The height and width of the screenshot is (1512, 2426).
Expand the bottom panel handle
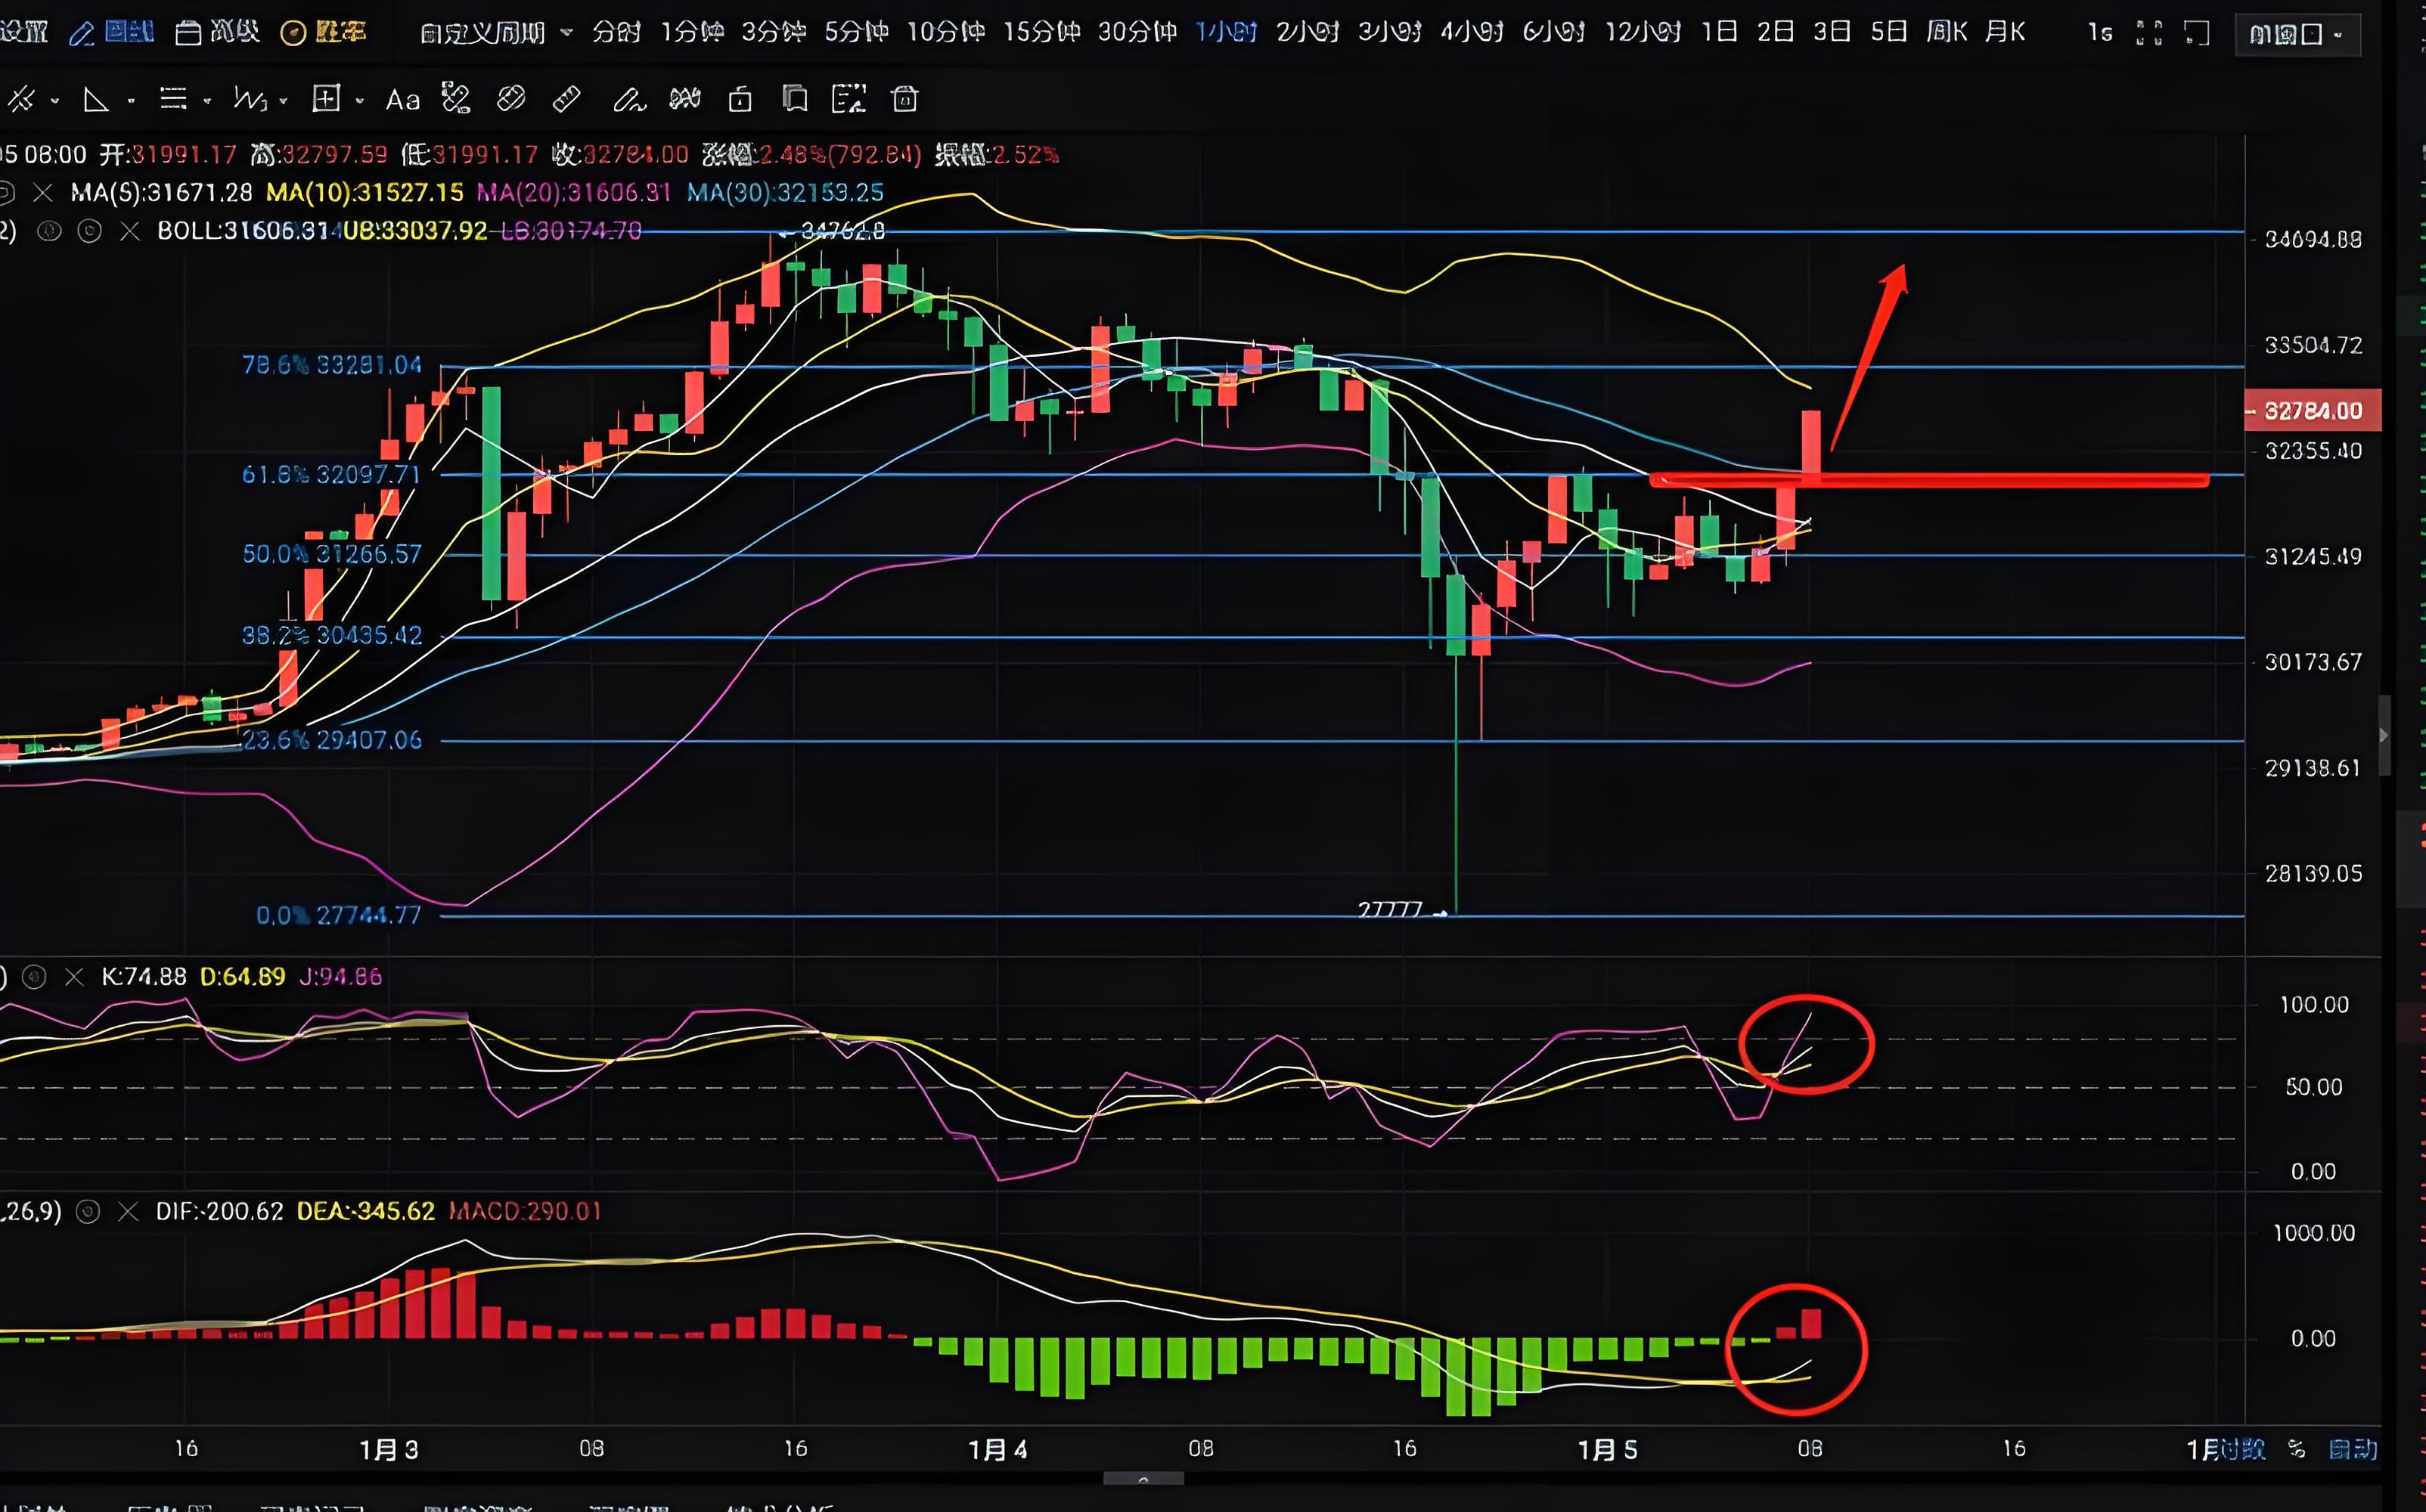(1143, 1478)
